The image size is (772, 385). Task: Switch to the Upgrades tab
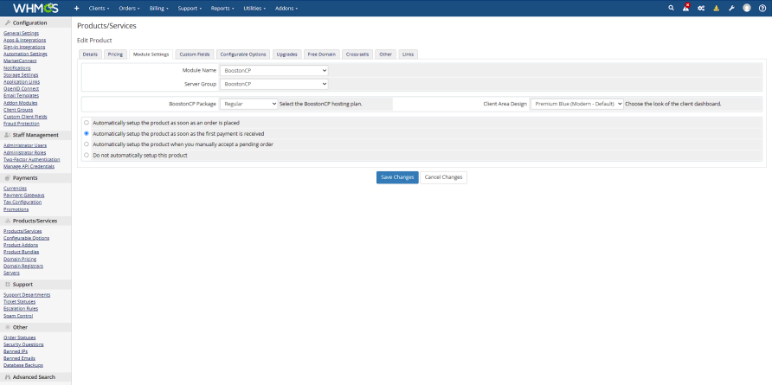287,55
